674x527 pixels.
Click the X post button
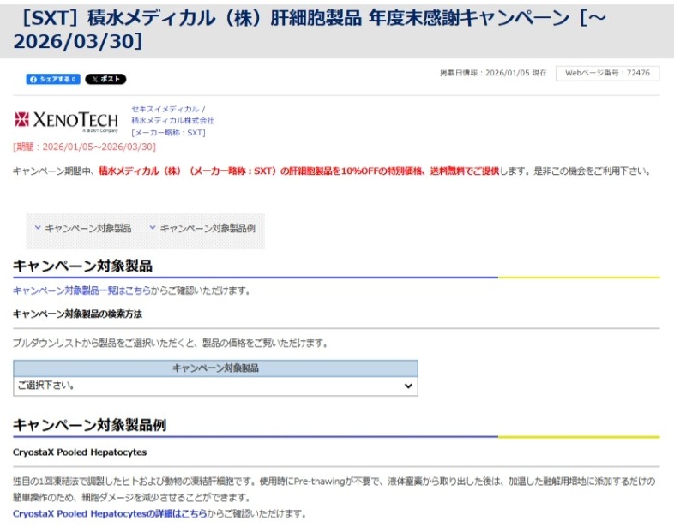point(105,79)
